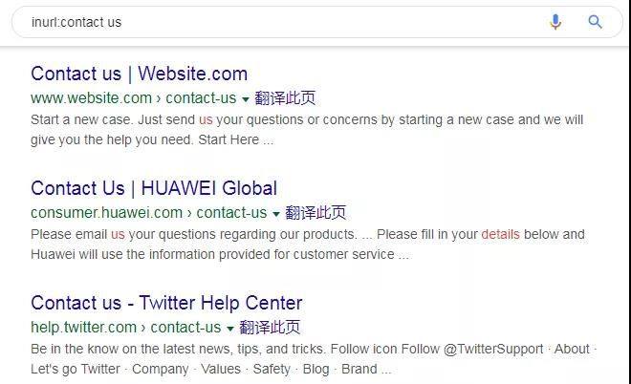Screen dimensions: 631x384
Task: Click the consumer.huawei.com › contact-us URL
Action: pyautogui.click(x=149, y=213)
